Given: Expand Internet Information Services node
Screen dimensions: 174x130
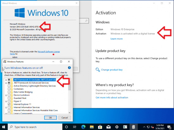Looking at the screenshot, I should click(6, 108).
